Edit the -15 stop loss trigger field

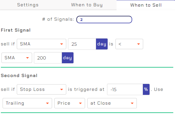[x=125, y=89]
